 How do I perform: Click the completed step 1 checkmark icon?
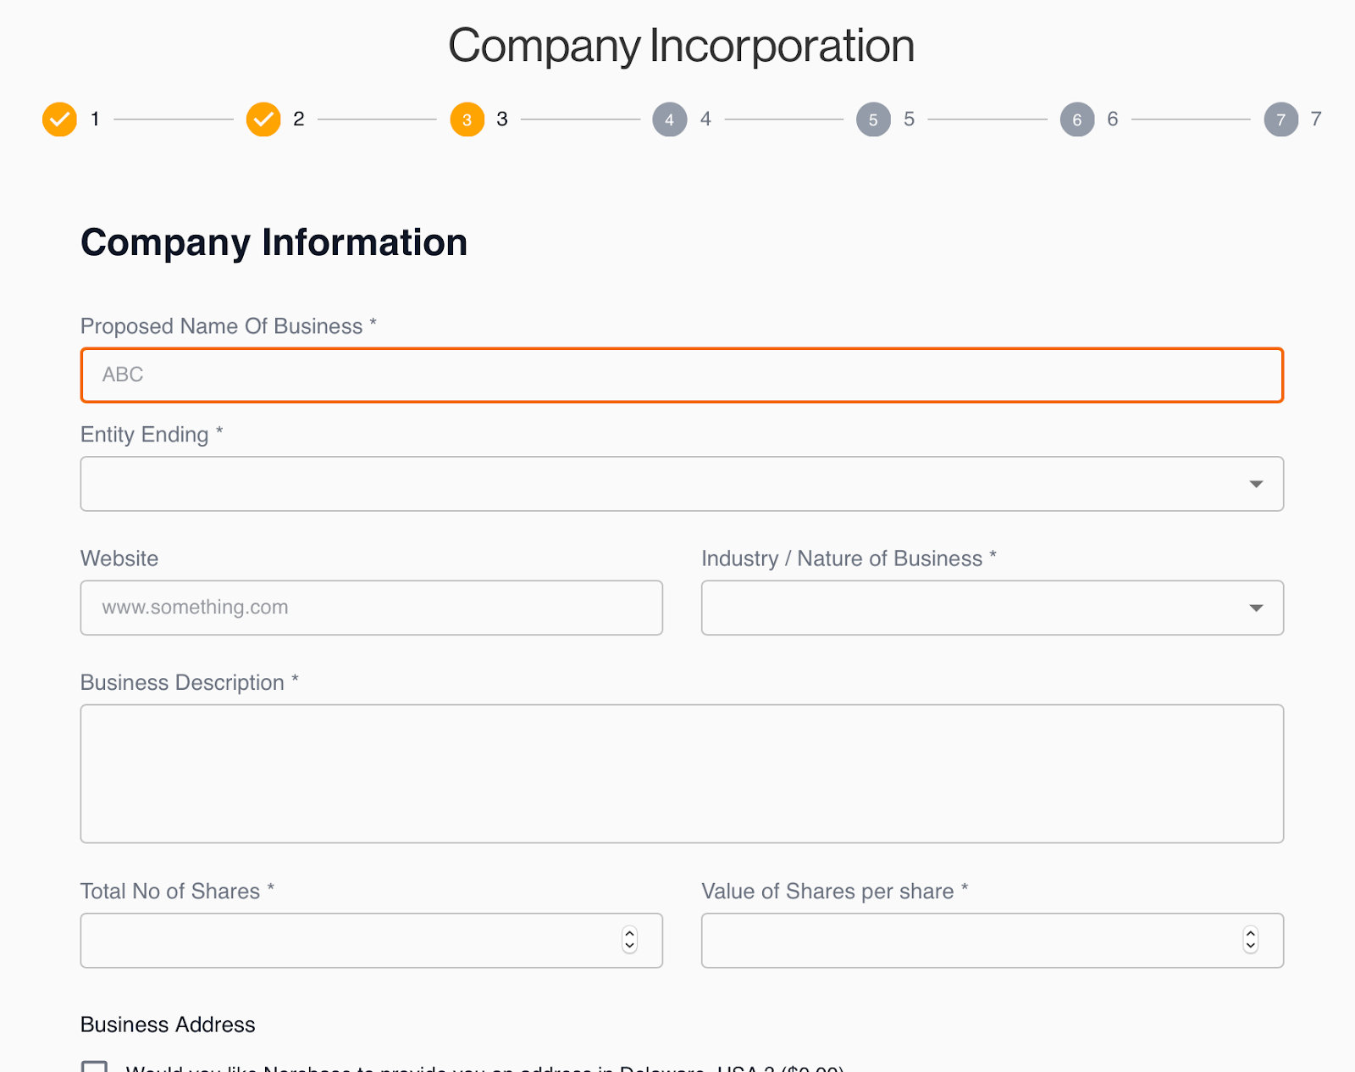(59, 119)
